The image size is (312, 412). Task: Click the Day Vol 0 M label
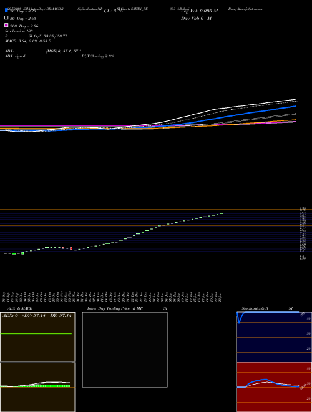click(x=196, y=19)
